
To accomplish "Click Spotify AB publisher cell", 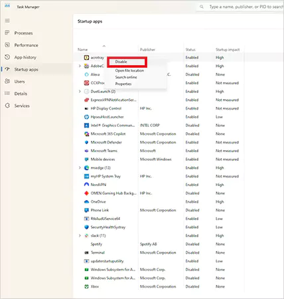I will (149, 244).
